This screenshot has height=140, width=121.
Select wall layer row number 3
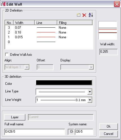click(49, 28)
